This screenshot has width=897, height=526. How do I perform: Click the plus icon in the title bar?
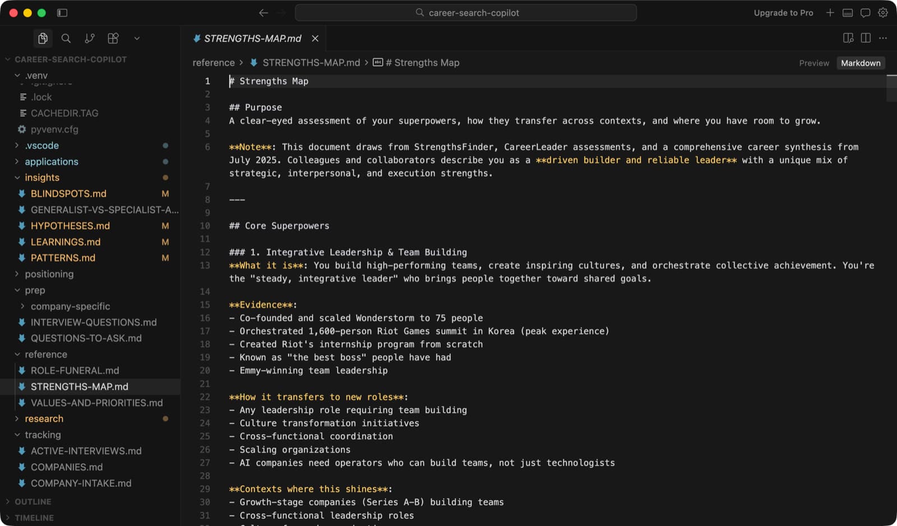tap(830, 12)
